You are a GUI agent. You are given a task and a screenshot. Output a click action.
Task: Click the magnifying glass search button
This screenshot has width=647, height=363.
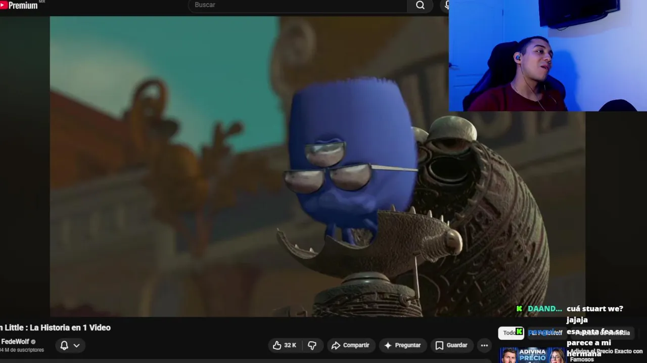[x=420, y=5]
